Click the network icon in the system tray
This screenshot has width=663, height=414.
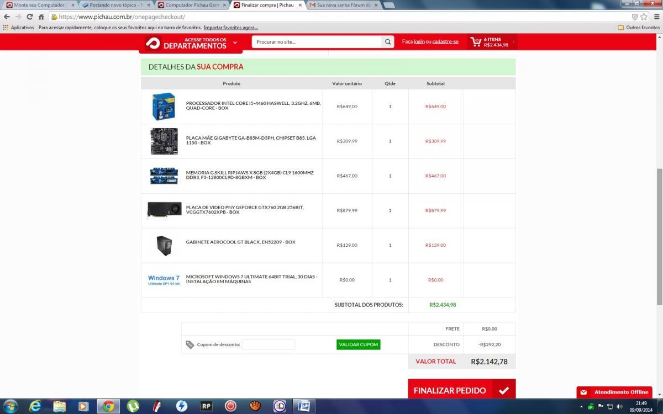coord(610,406)
